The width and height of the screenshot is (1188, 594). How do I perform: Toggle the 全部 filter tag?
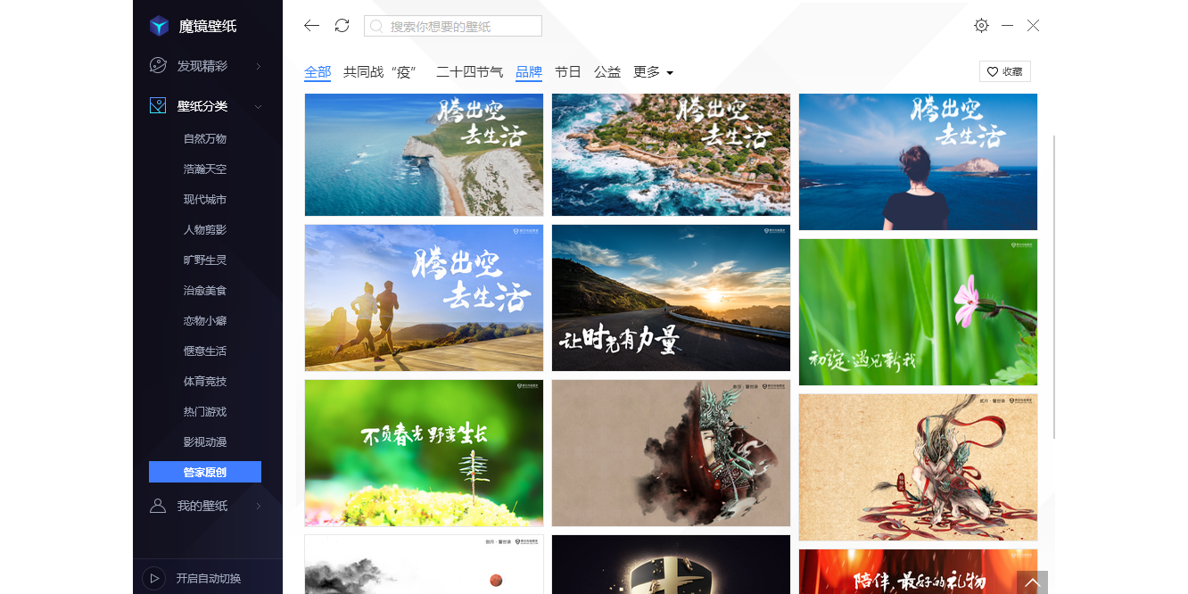tap(318, 72)
